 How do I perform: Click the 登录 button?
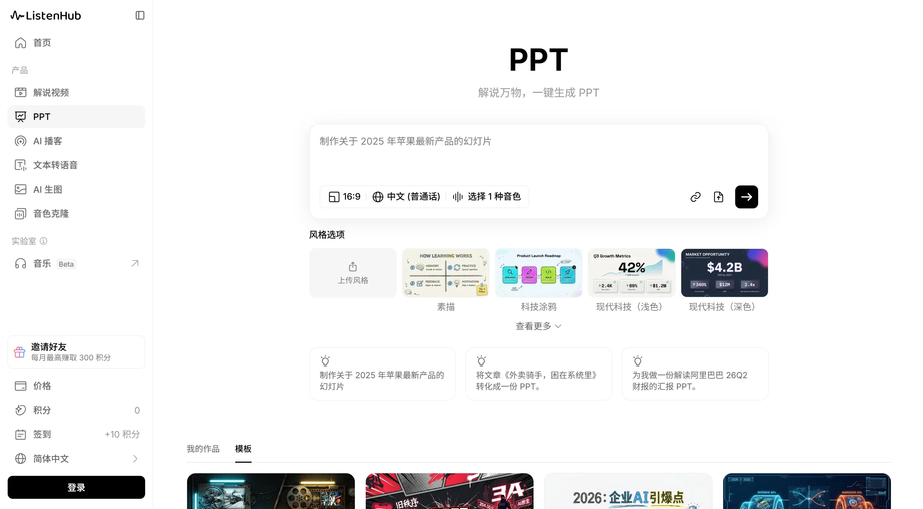click(76, 487)
